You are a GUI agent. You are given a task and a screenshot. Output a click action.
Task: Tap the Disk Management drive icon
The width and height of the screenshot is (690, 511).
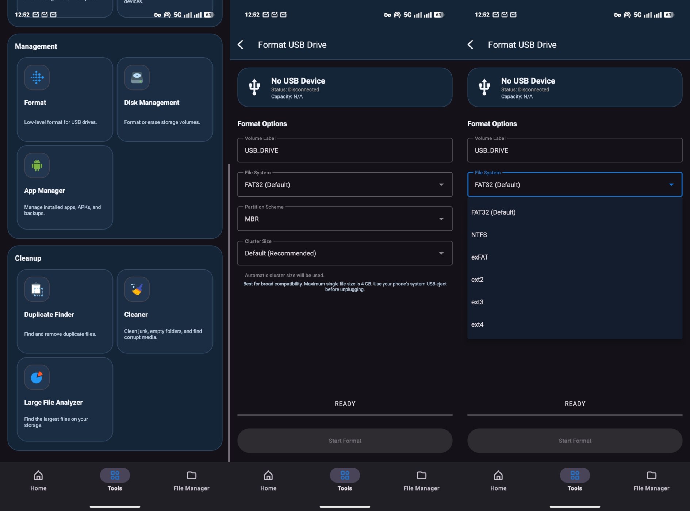137,77
